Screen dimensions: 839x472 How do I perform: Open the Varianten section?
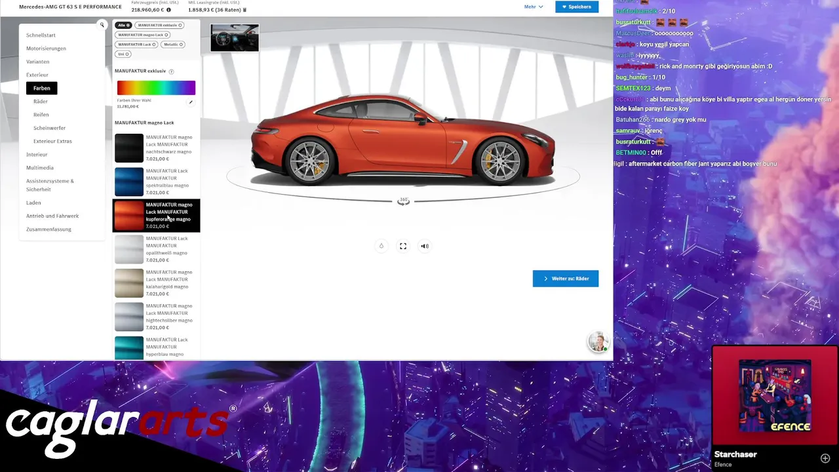37,62
